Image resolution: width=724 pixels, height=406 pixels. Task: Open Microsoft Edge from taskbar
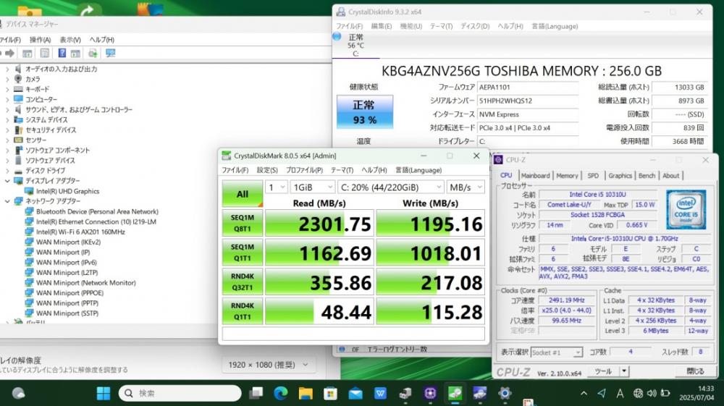click(x=280, y=393)
